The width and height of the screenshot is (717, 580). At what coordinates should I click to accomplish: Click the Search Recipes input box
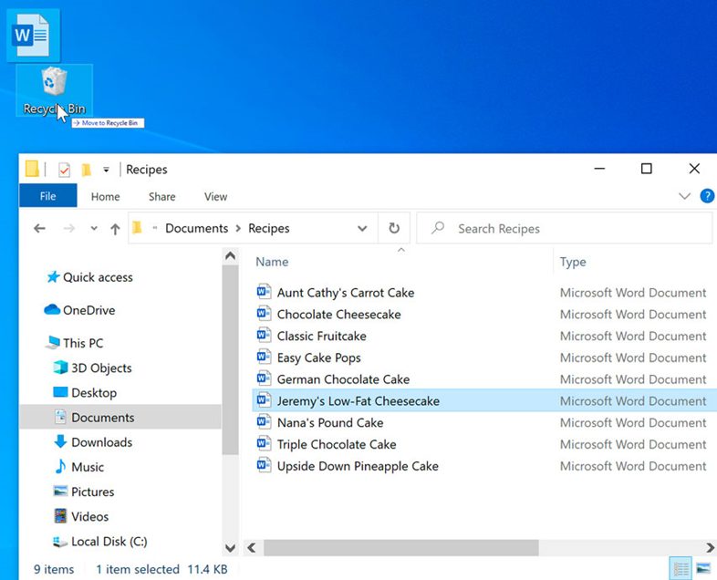pyautogui.click(x=565, y=228)
